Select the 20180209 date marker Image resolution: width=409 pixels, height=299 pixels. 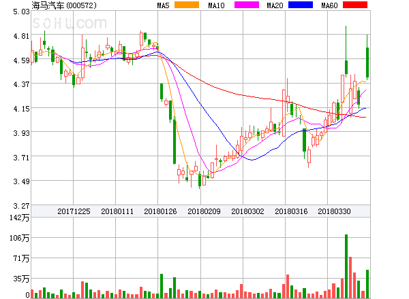tap(204, 211)
